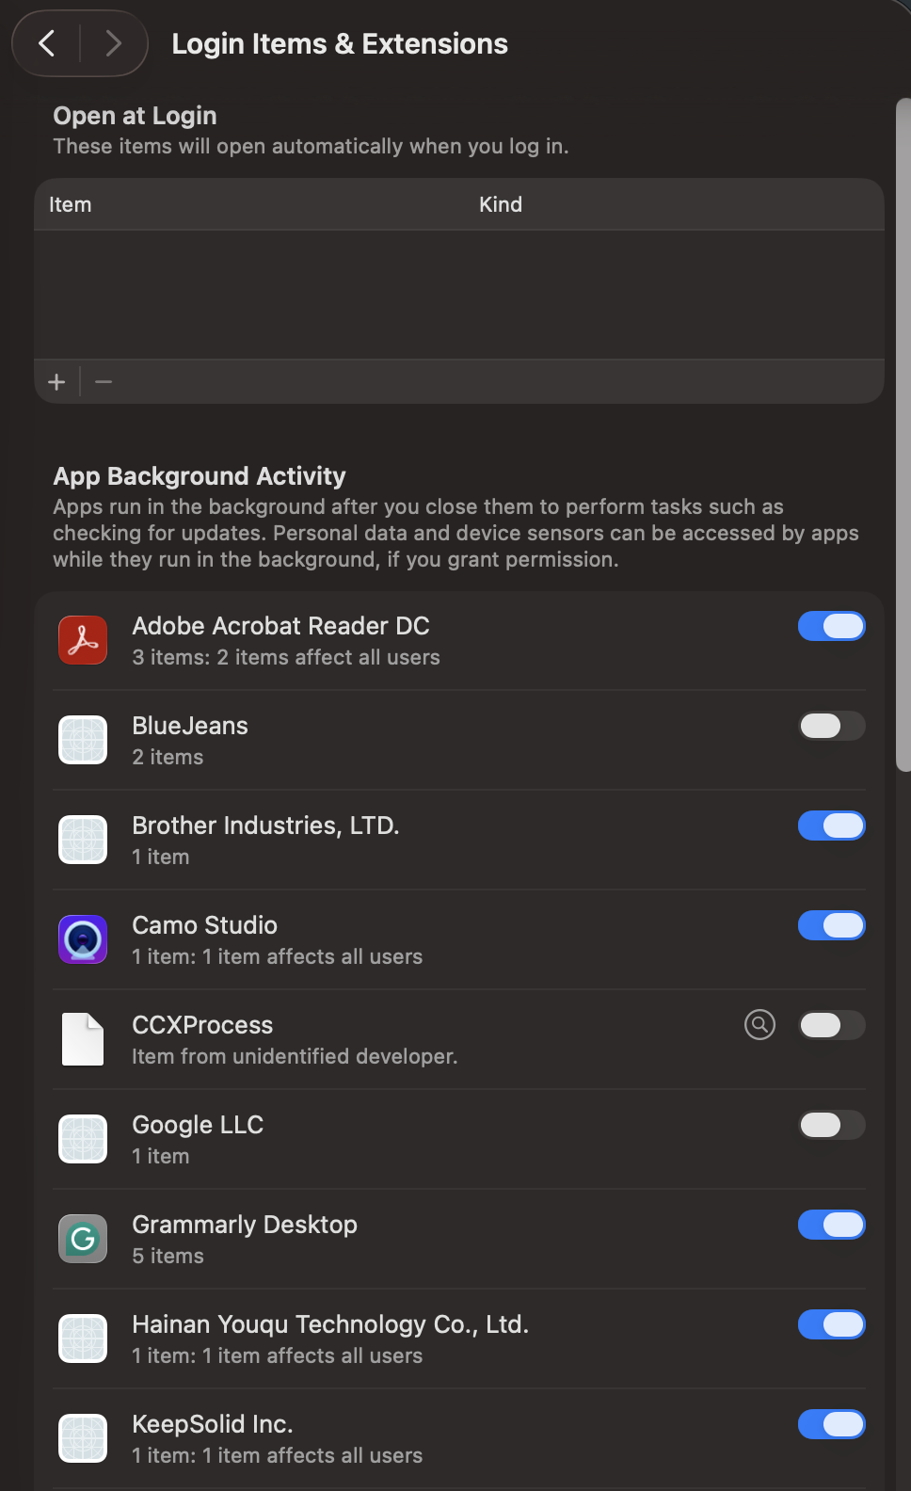Go back with the left chevron button
911x1491 pixels.
pos(47,43)
